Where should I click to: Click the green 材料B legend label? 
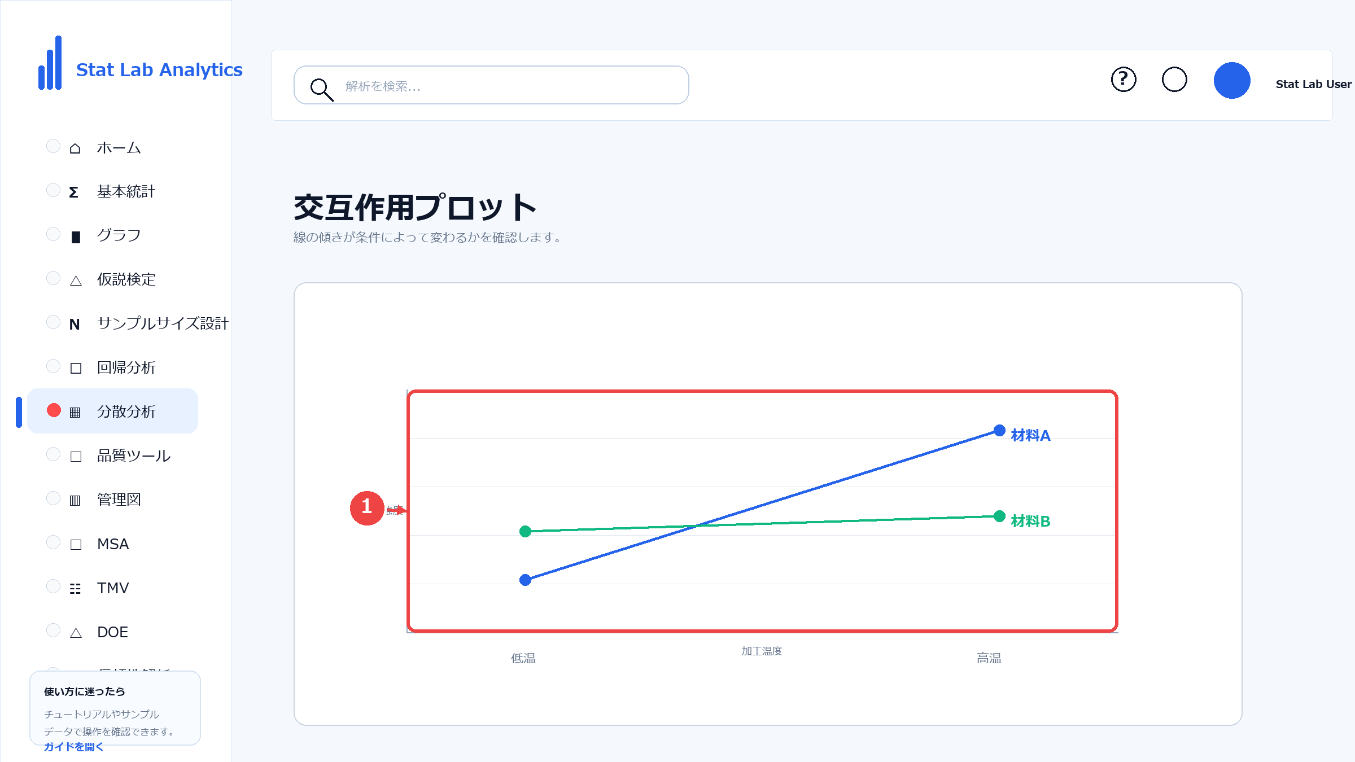coord(1030,521)
